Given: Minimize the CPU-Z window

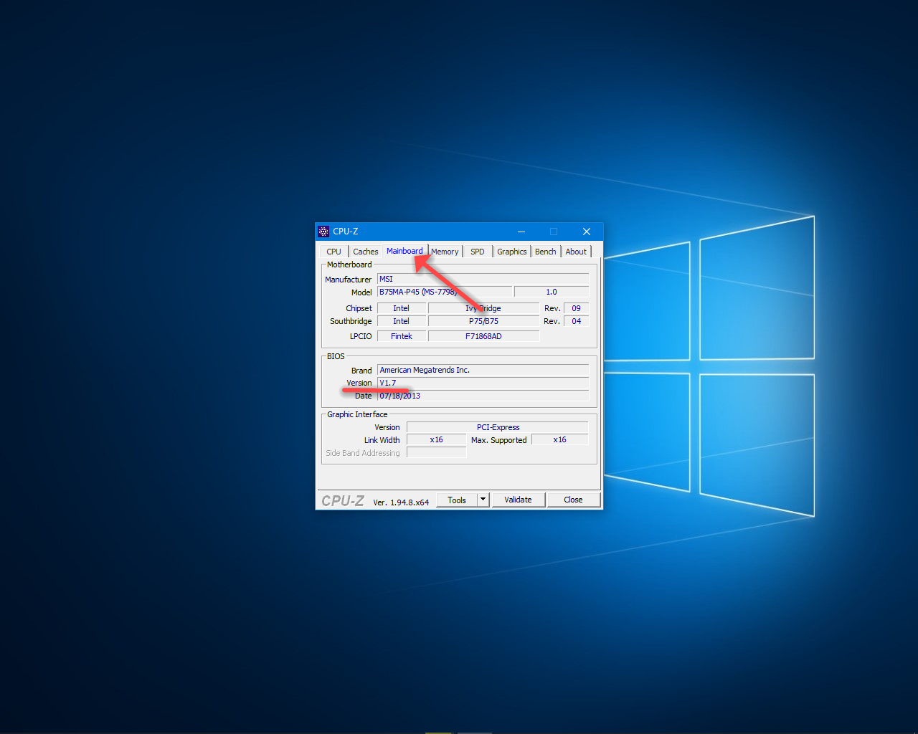Looking at the screenshot, I should (x=521, y=232).
